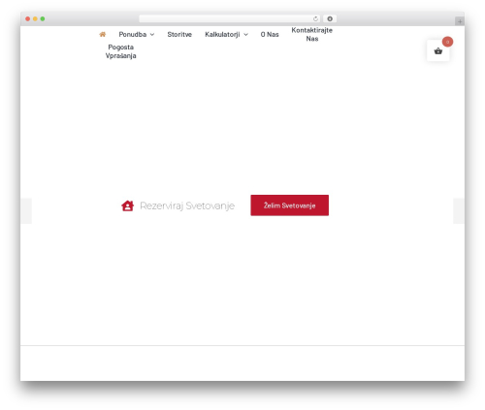The image size is (485, 410).
Task: Go to the next slide arrow
Action: [x=459, y=211]
